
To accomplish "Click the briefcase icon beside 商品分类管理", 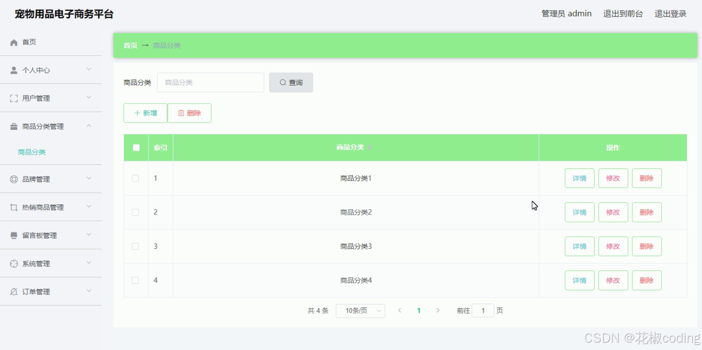I will (14, 126).
